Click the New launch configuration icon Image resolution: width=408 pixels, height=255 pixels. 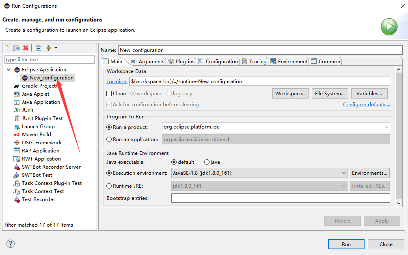pos(8,48)
